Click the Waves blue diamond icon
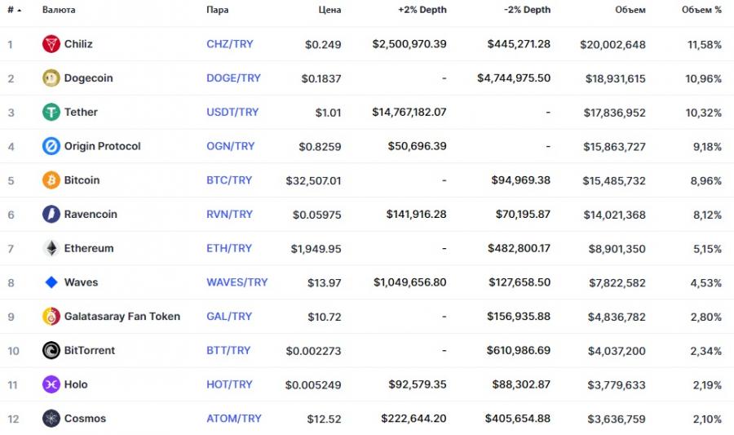Viewport: 734px width, 435px height. click(51, 282)
